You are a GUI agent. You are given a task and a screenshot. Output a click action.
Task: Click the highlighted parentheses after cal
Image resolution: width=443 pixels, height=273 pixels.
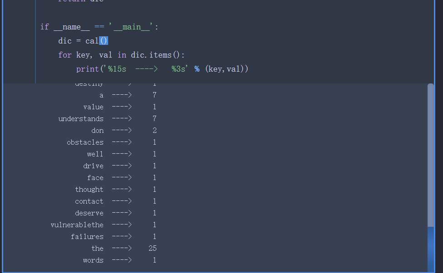click(103, 41)
